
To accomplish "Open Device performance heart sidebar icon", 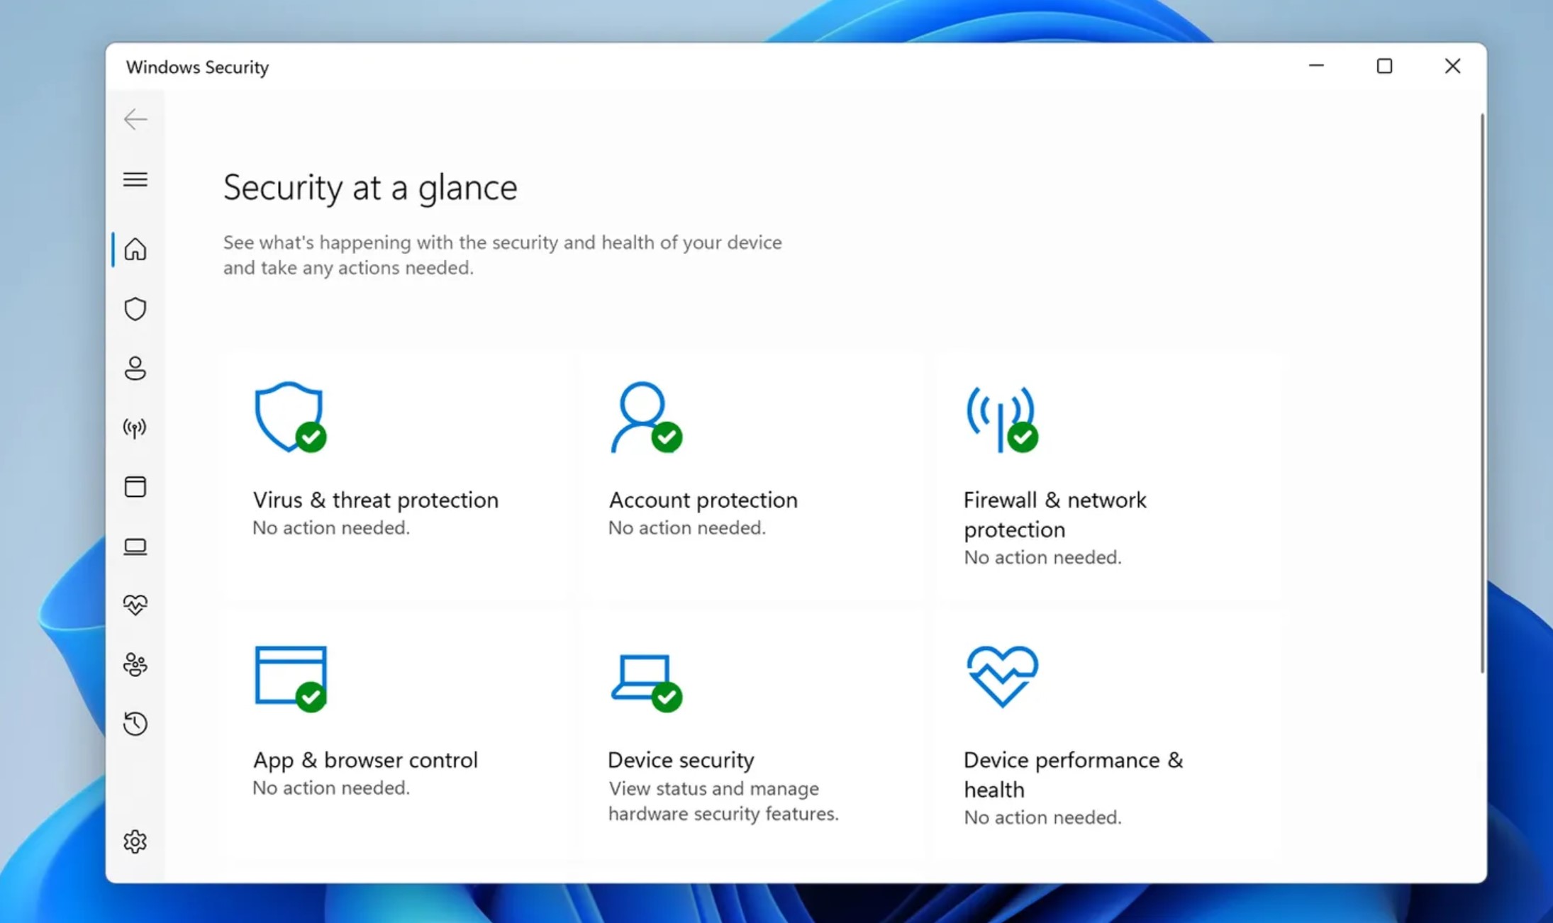I will pos(135,605).
